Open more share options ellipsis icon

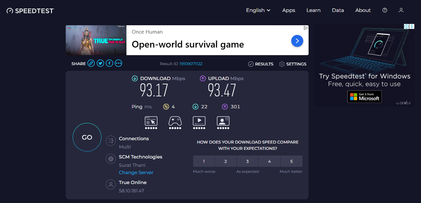(x=118, y=63)
